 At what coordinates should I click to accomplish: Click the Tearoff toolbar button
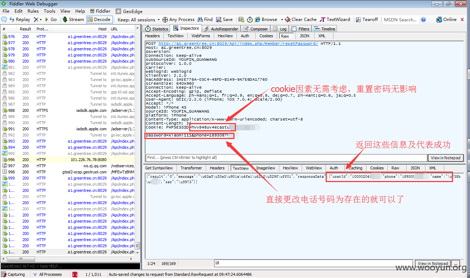tap(367, 20)
